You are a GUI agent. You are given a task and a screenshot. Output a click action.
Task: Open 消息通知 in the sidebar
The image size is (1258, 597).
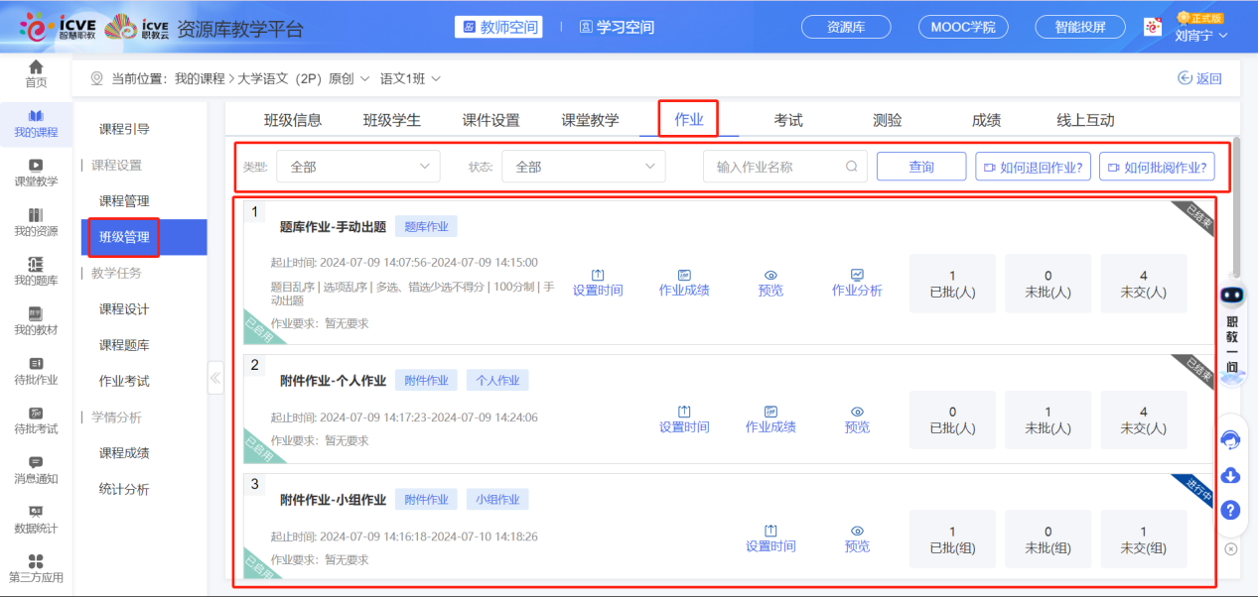pos(36,462)
